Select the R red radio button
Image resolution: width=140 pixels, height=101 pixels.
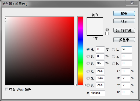point(88,71)
